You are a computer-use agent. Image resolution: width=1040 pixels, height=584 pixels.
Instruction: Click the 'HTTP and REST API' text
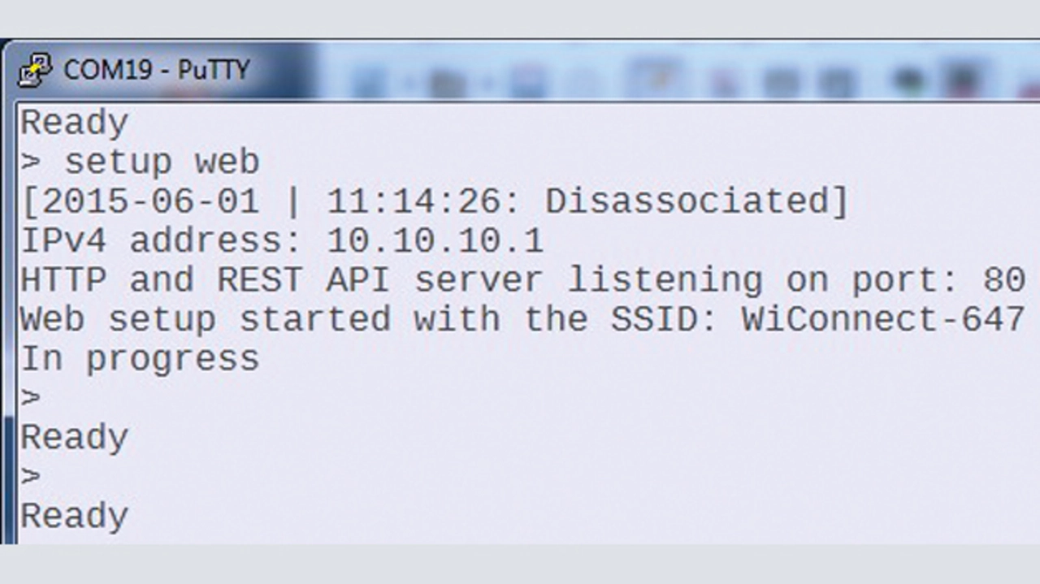tap(205, 280)
